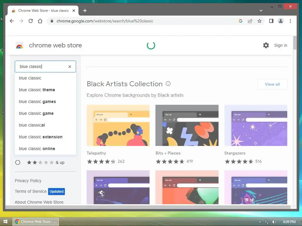
Task: Click the Telepathy title text
Action: click(x=96, y=153)
